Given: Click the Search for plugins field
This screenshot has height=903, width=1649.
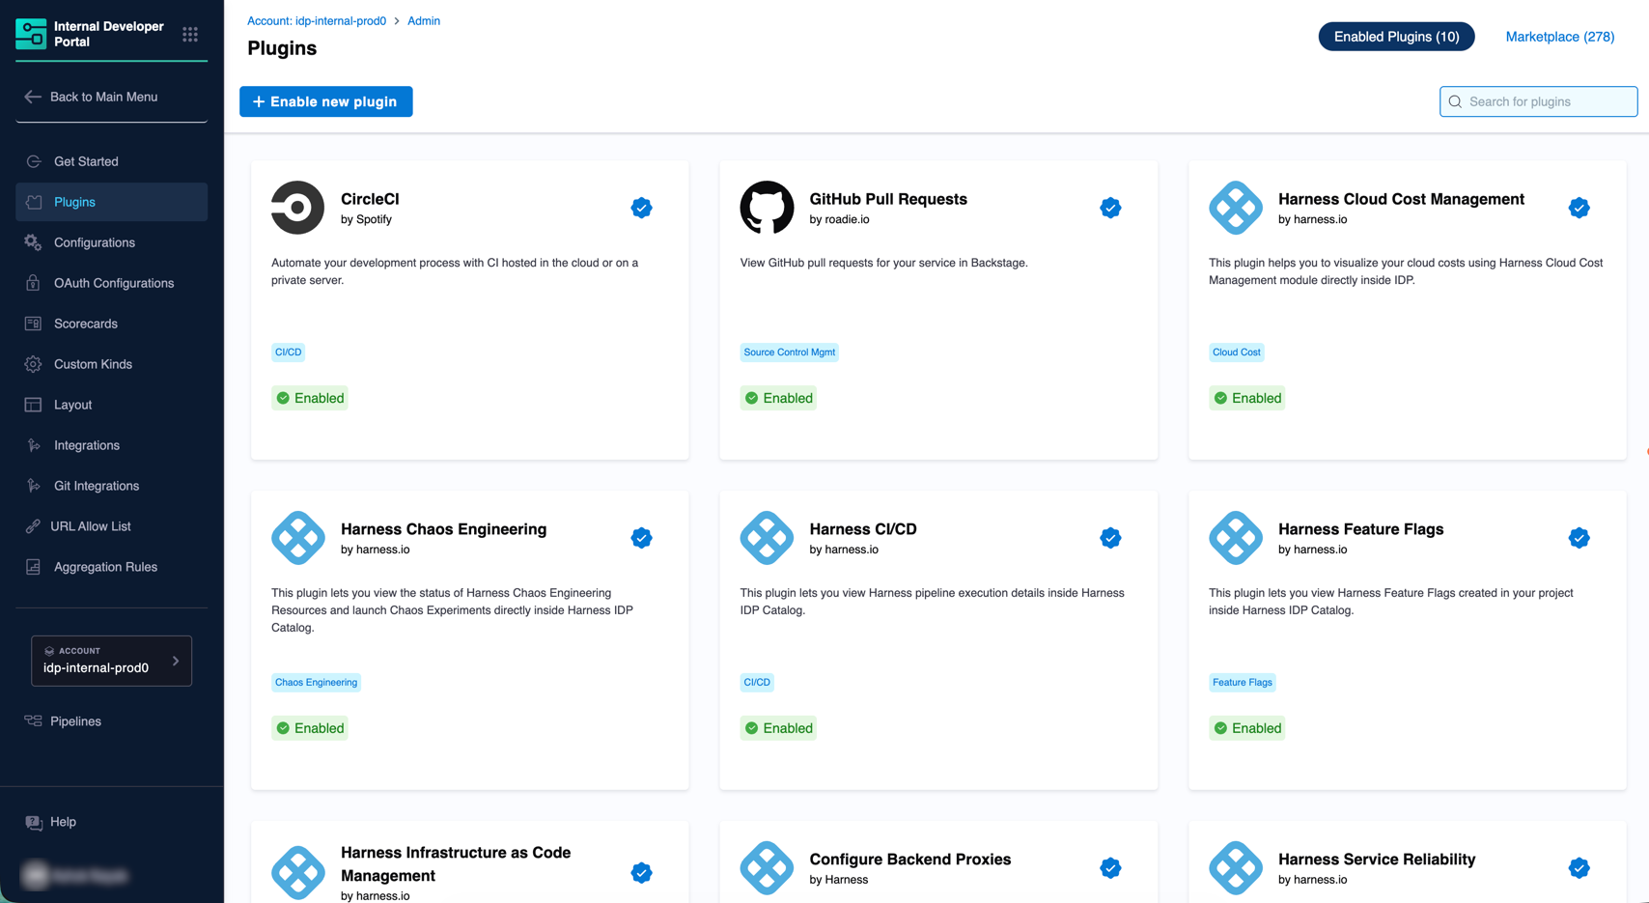Looking at the screenshot, I should [x=1538, y=101].
